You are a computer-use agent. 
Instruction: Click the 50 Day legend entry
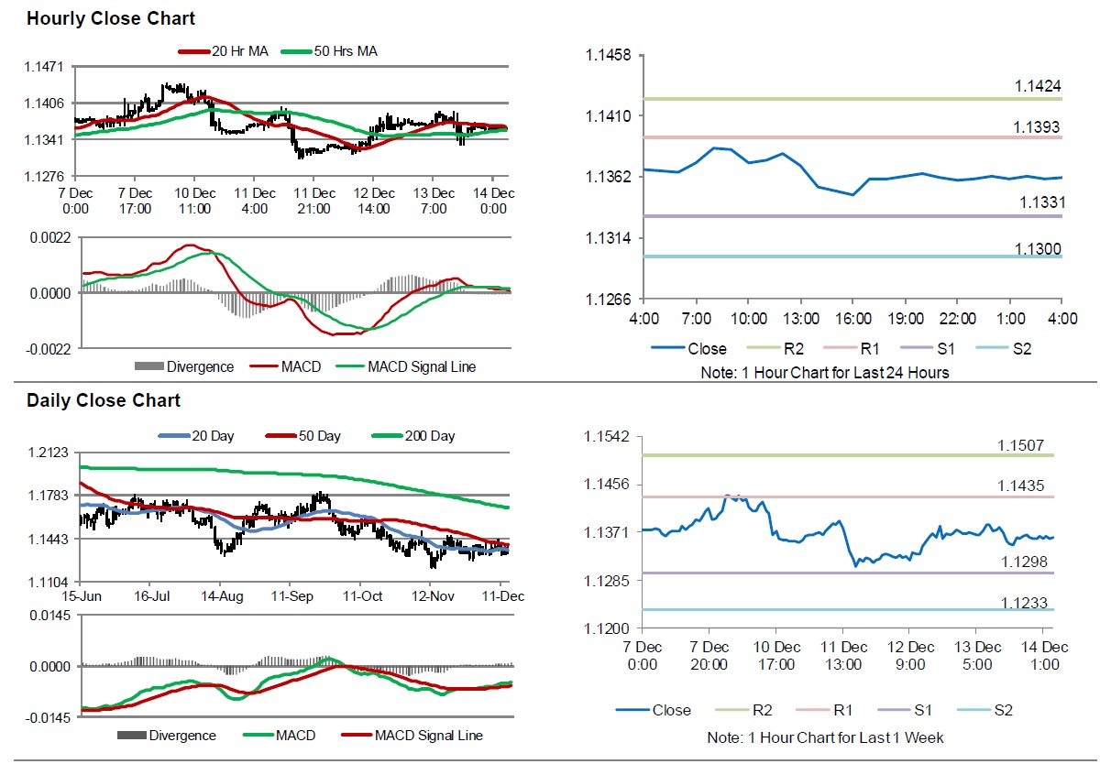[303, 436]
